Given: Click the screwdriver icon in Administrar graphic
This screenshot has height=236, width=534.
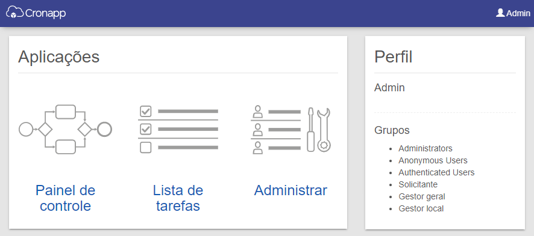Looking at the screenshot, I should pyautogui.click(x=310, y=130).
